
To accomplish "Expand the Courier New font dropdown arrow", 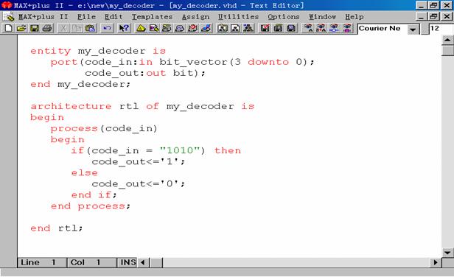I will point(413,29).
